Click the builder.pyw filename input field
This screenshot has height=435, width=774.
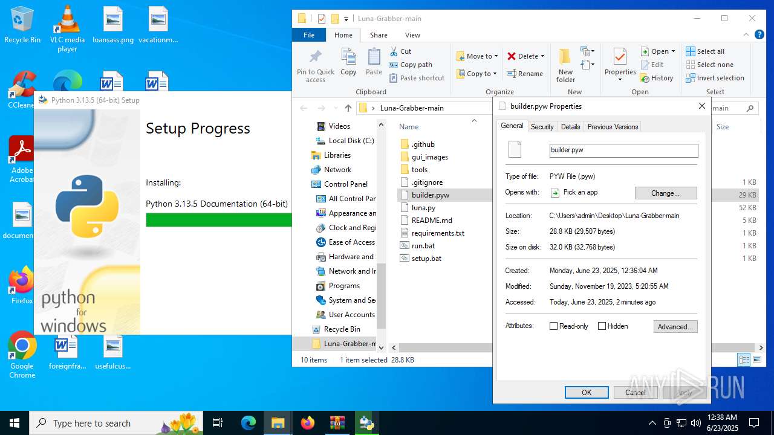coord(623,150)
